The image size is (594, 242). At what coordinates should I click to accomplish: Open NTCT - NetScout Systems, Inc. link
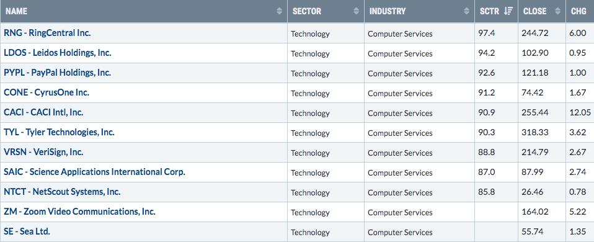coord(62,192)
